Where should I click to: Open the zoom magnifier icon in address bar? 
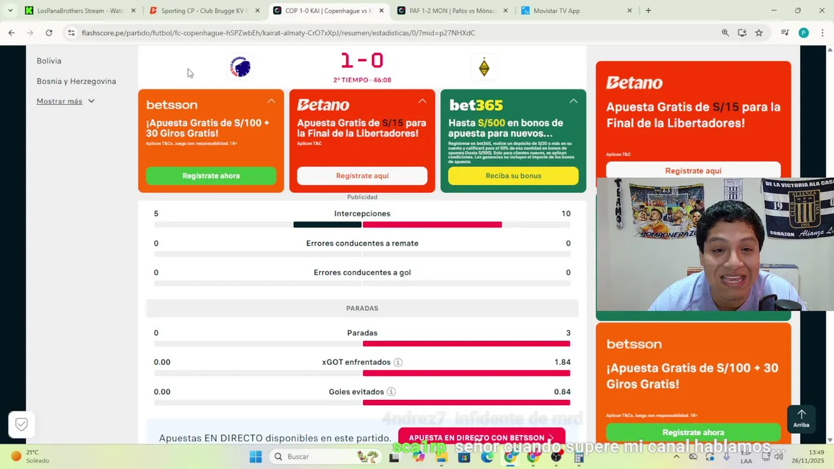[x=725, y=33]
